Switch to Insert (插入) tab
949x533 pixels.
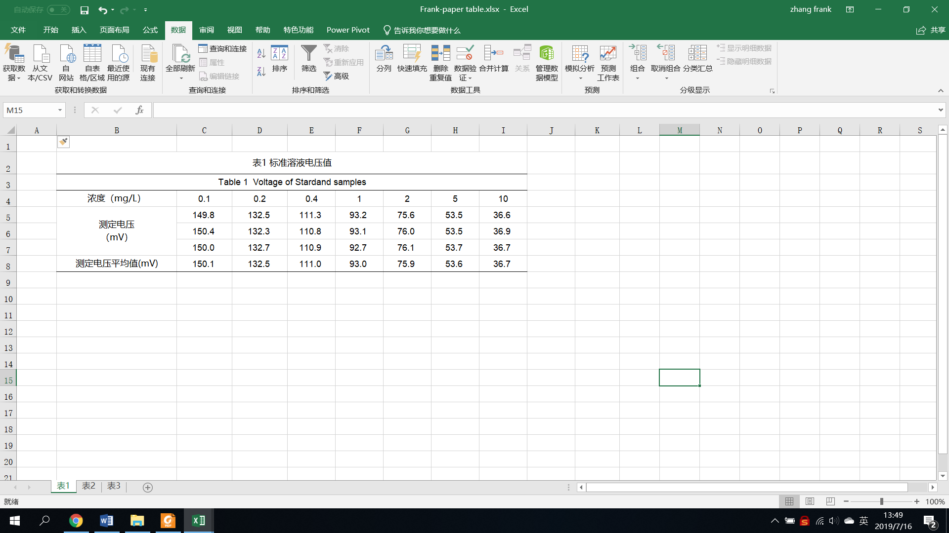coord(79,30)
